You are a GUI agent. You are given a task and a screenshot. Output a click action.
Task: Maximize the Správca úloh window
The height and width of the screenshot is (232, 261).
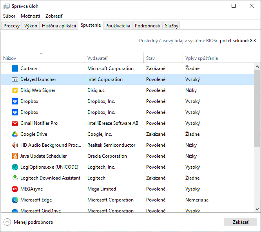coord(234,6)
